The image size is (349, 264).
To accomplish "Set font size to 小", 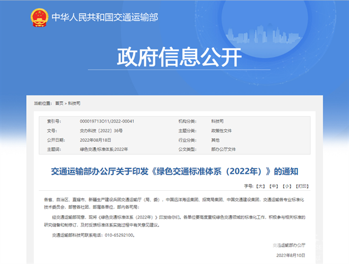I will tap(287, 186).
